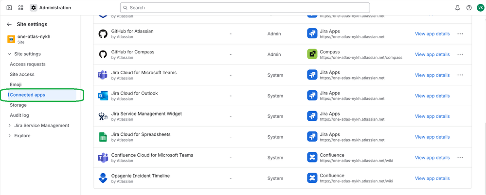Click the help question mark icon
The width and height of the screenshot is (486, 195).
tap(469, 8)
